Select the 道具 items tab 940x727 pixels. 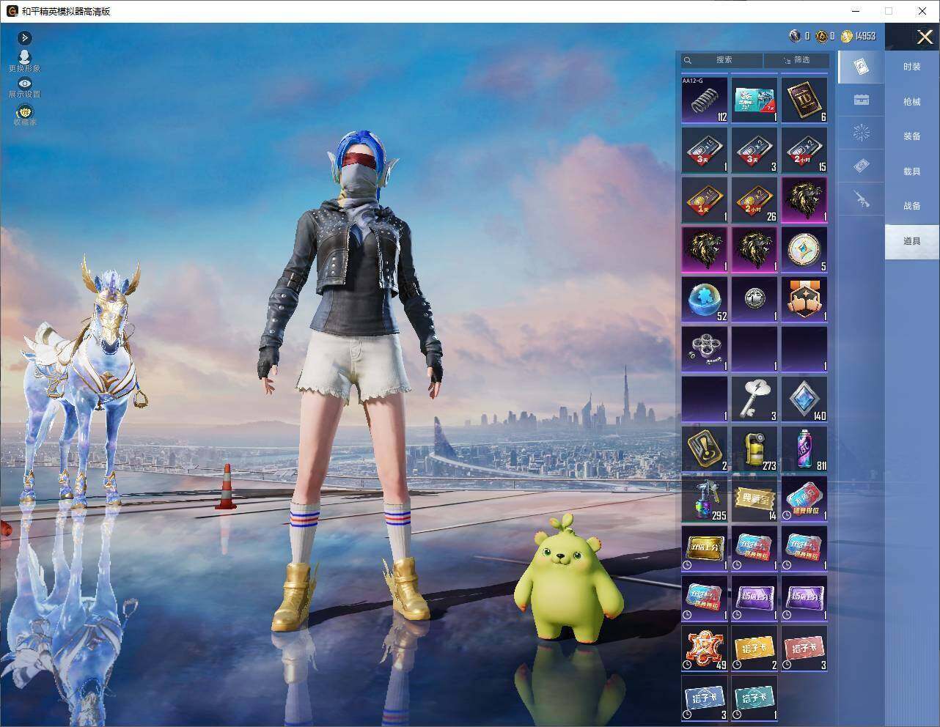pyautogui.click(x=911, y=241)
